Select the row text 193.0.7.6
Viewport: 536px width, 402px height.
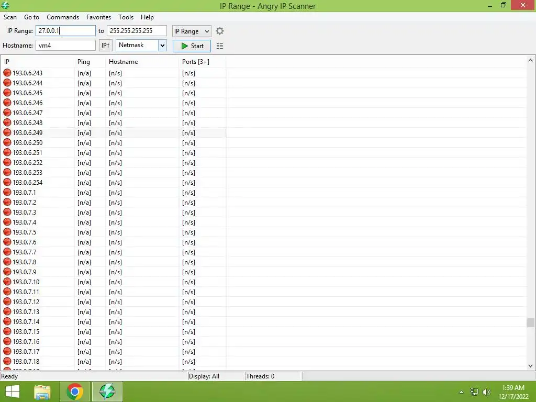(x=24, y=242)
